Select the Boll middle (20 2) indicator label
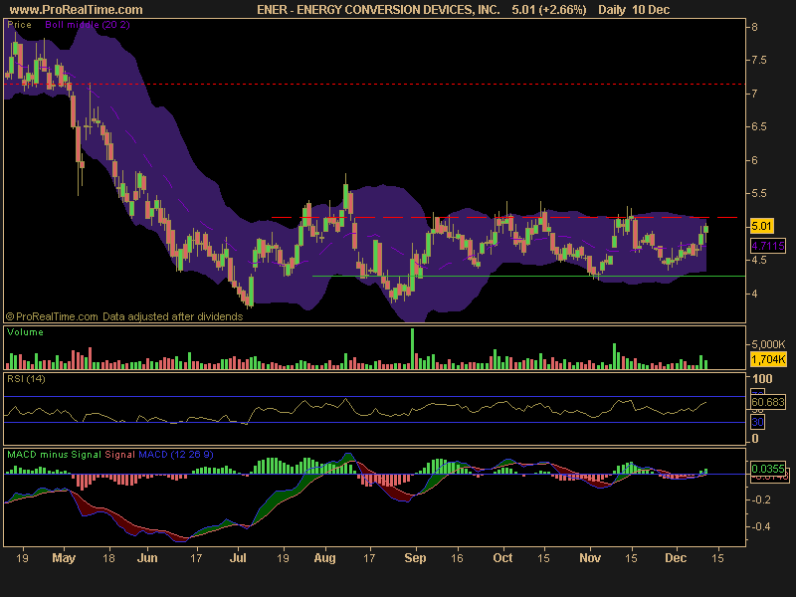The width and height of the screenshot is (796, 597). (88, 24)
